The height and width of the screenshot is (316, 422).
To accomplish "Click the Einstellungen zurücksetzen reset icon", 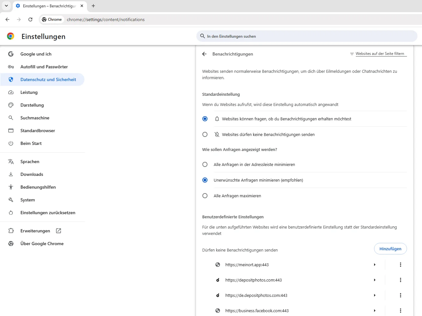I will point(11,213).
